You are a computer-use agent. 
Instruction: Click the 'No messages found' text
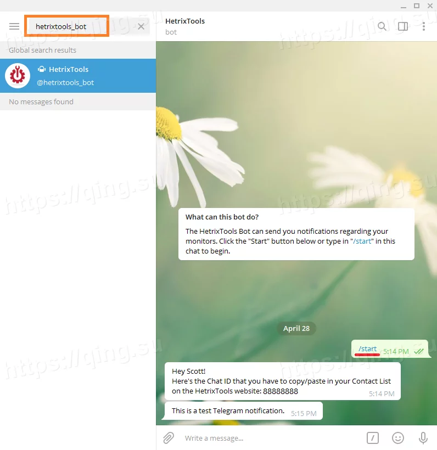(41, 102)
